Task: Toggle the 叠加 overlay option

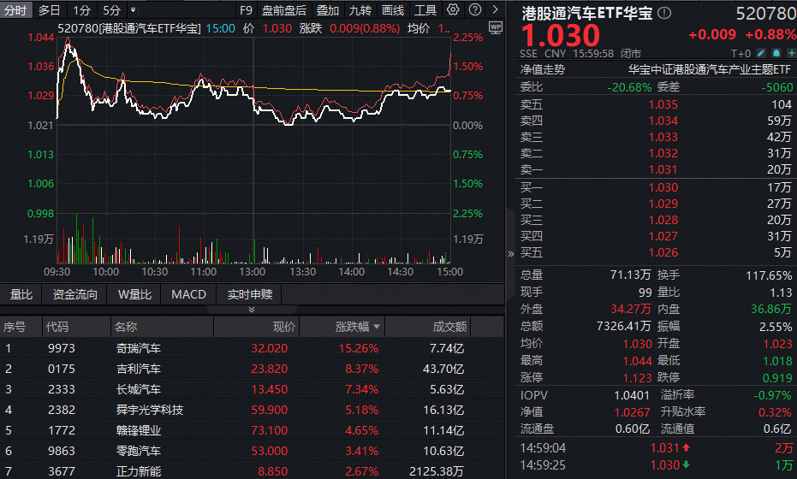Action: click(327, 10)
